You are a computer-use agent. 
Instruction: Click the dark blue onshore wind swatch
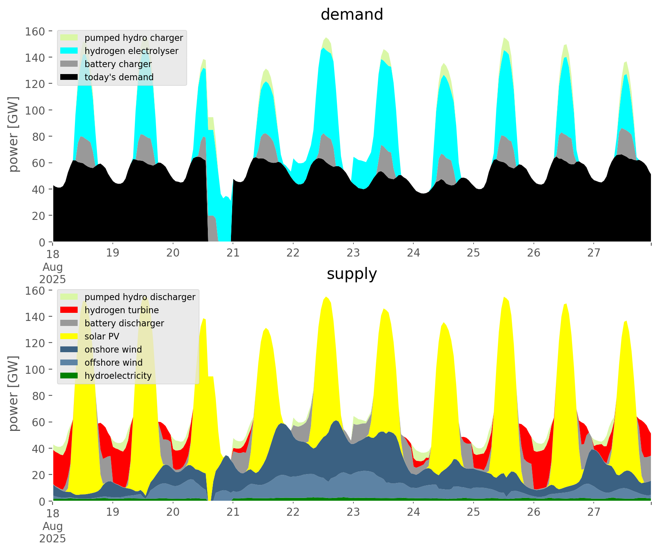[x=69, y=349]
